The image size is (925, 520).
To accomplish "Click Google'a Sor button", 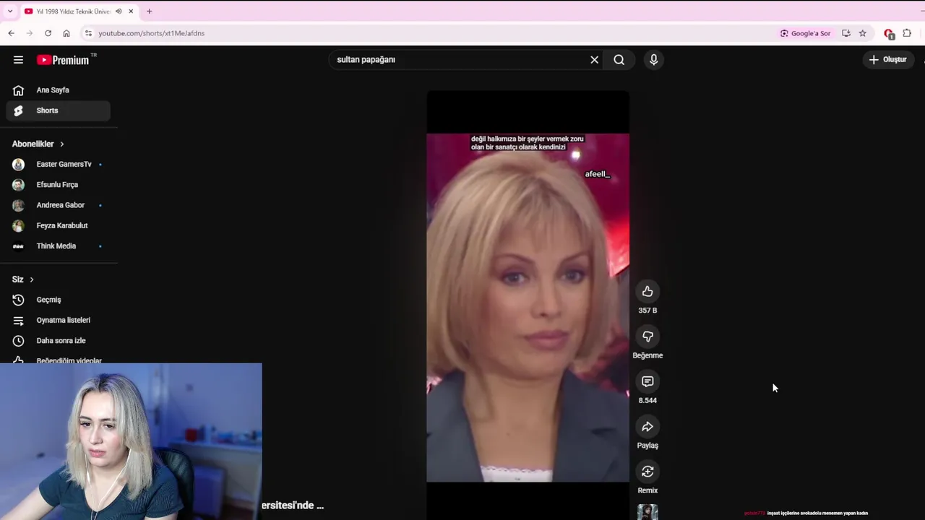I will 805,33.
